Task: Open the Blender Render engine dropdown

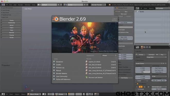Action: [98, 5]
